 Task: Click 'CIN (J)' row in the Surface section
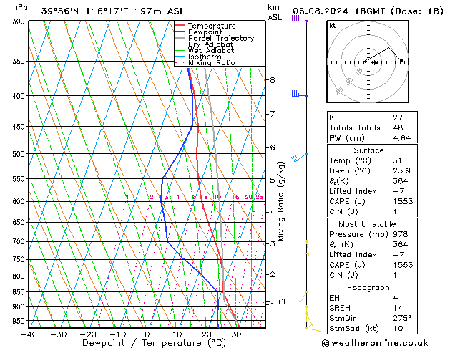coord(372,212)
